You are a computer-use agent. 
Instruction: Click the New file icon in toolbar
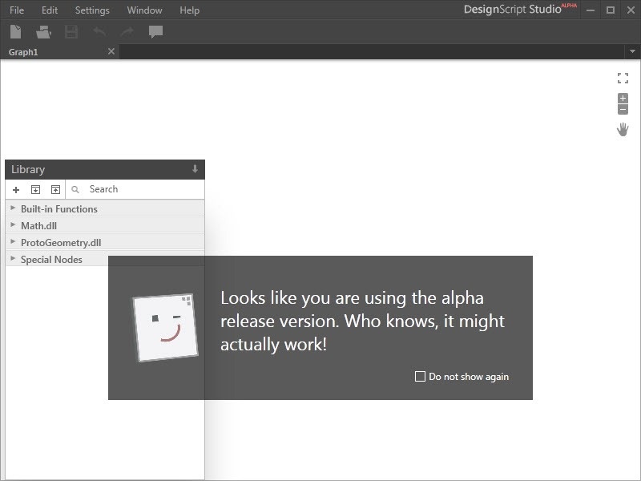click(16, 32)
